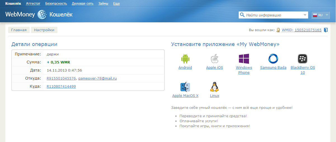The image size is (336, 142).
Task: Open recipient purse R110807414499 link
Action: pos(61,87)
